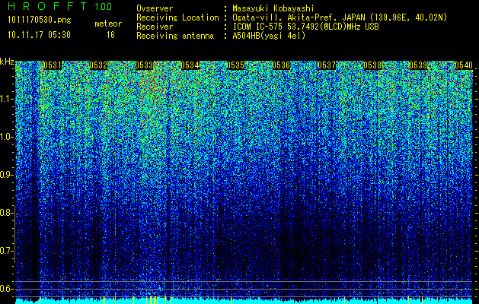Click the Receiver field label
The image size is (479, 304).
155,27
